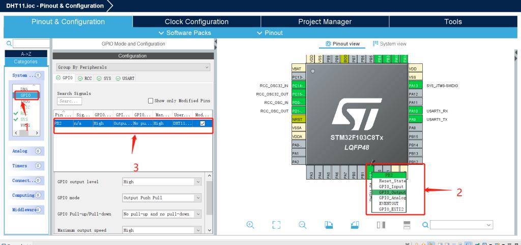The image size is (521, 245).
Task: Switch to Clock Configuration tab
Action: coord(196,22)
